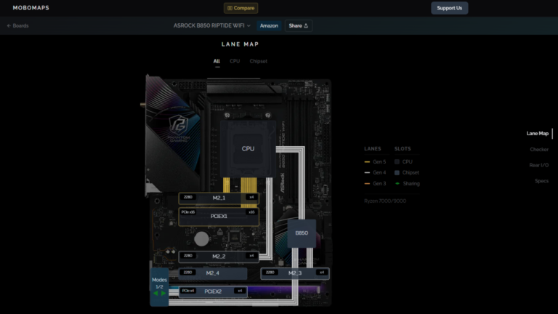
Task: Click the green right Modes arrow
Action: coord(163,294)
